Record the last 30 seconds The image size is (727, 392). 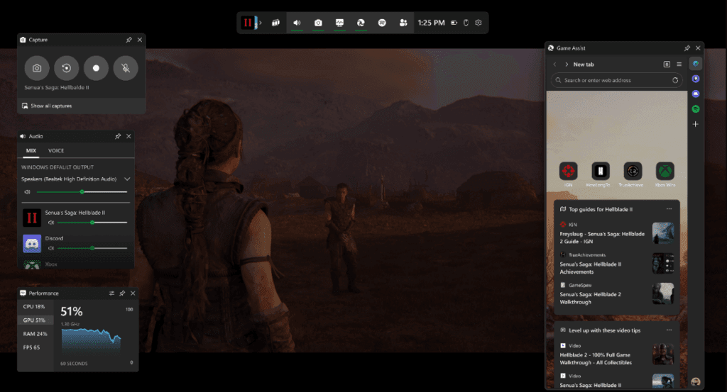click(x=67, y=68)
